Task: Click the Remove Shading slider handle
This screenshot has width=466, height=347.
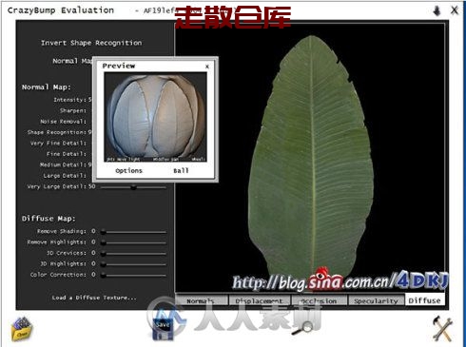Action: 104,232
